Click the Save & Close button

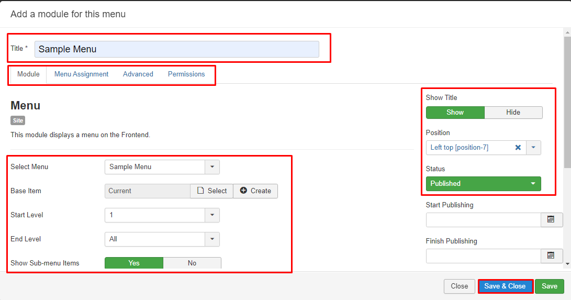tap(505, 286)
